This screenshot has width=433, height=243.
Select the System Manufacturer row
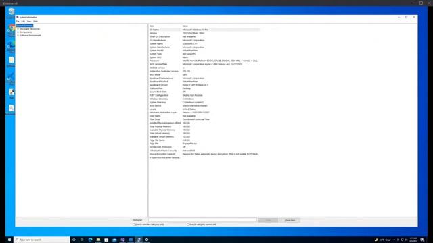coord(204,47)
